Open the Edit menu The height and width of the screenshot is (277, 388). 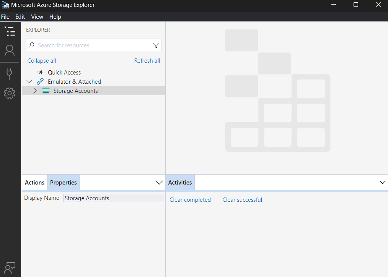[20, 17]
